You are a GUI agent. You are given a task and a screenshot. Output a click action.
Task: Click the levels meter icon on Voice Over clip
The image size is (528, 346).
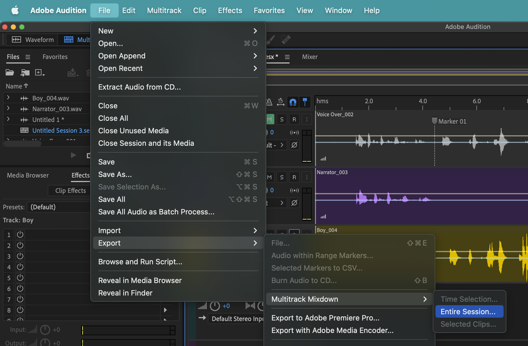(323, 159)
